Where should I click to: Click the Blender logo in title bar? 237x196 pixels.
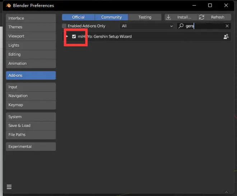point(9,6)
